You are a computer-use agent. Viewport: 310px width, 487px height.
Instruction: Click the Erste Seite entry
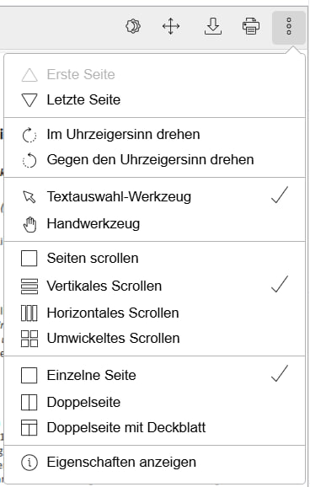[154, 74]
